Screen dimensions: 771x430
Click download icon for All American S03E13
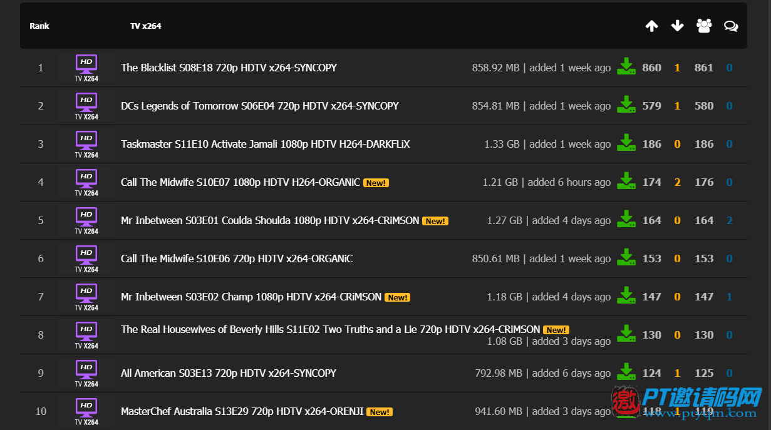pos(626,372)
